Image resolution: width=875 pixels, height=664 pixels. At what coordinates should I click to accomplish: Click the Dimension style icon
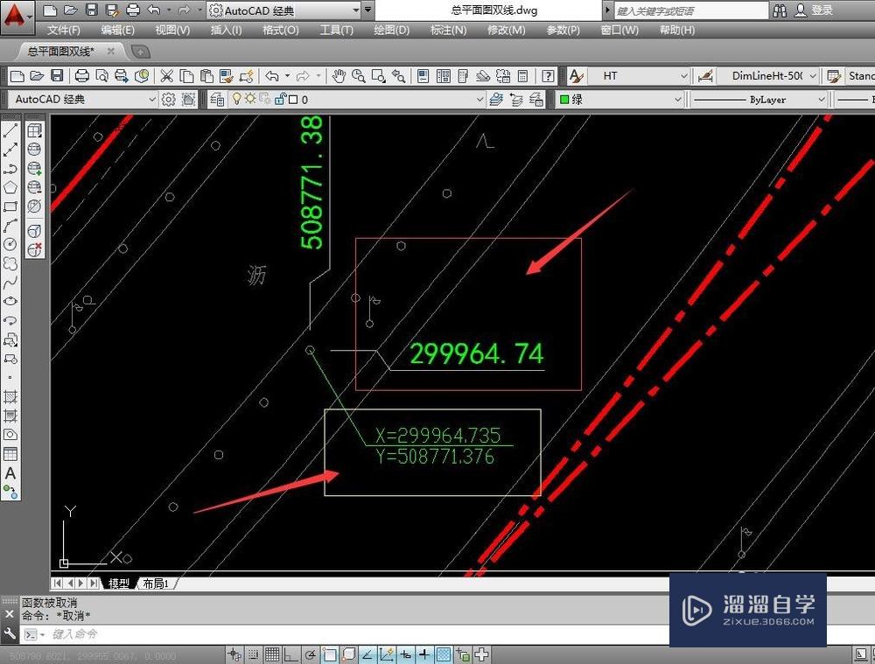pos(705,76)
